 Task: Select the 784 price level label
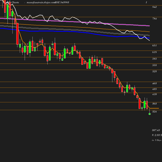(155, 18)
